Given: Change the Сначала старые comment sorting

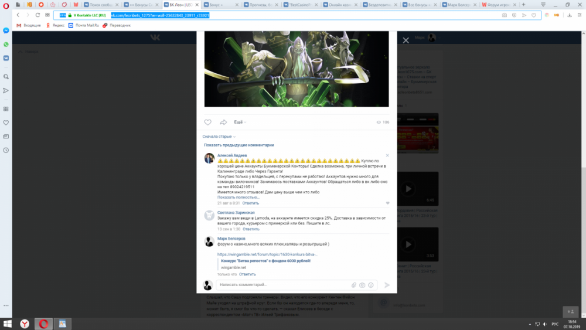Looking at the screenshot, I should click(219, 137).
